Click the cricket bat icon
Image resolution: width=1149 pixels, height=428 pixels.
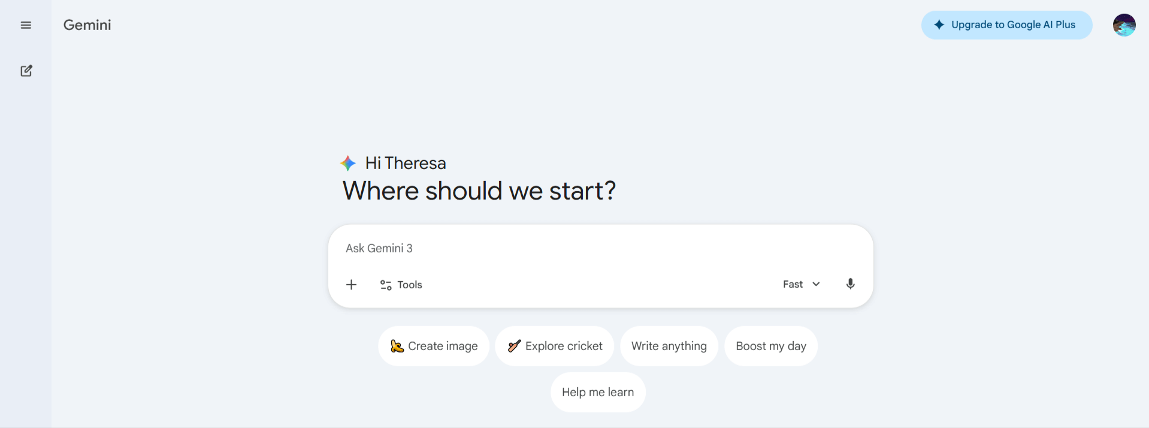(514, 346)
